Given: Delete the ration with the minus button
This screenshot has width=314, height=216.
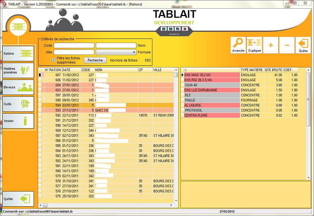Looking at the screenshot, I should tap(287, 45).
